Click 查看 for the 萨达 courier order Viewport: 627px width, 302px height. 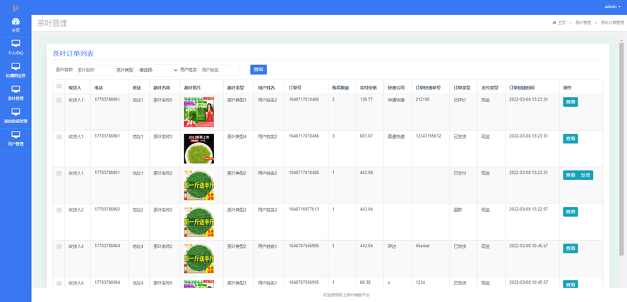coord(571,248)
